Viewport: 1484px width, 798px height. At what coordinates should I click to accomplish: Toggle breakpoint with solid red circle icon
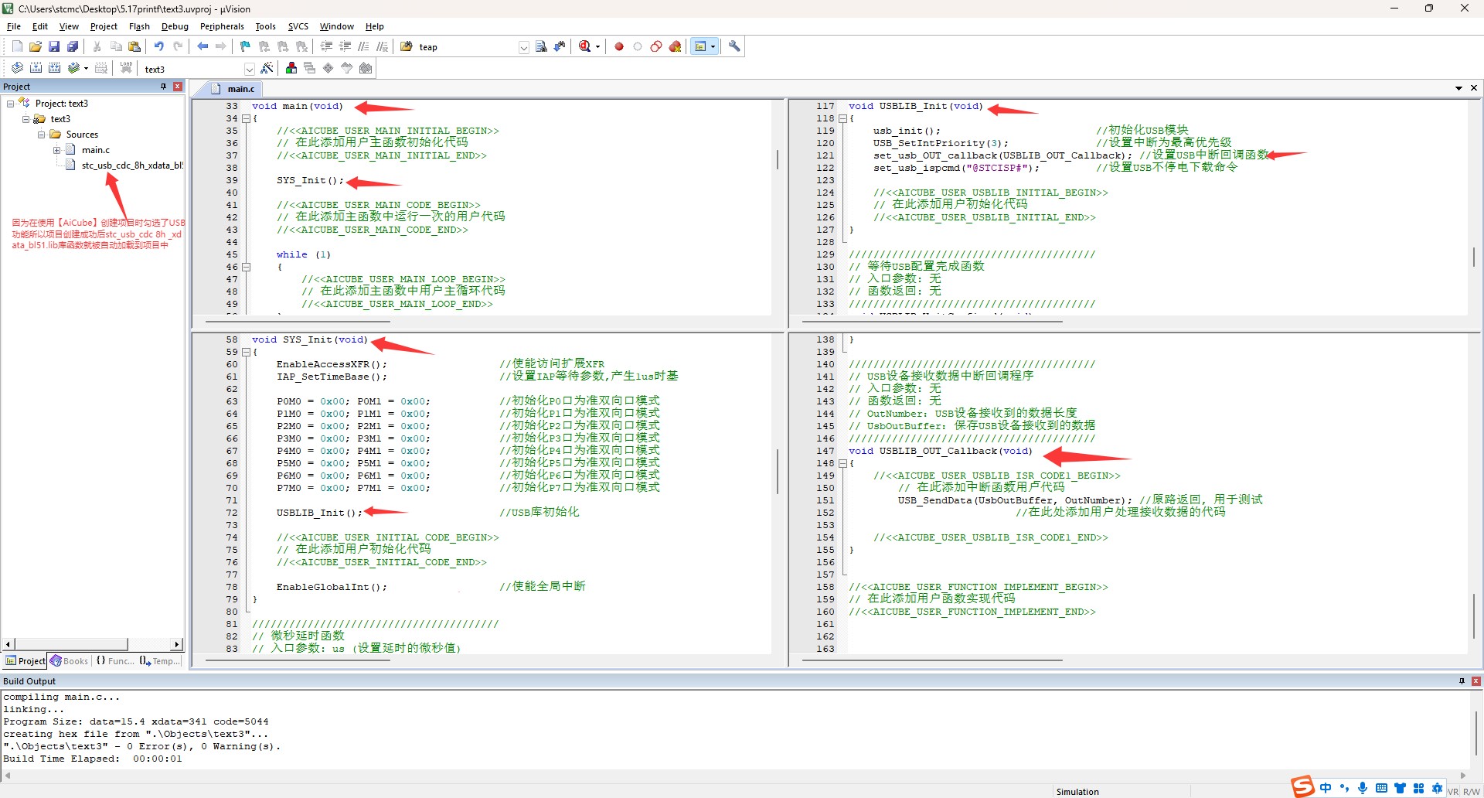[619, 46]
